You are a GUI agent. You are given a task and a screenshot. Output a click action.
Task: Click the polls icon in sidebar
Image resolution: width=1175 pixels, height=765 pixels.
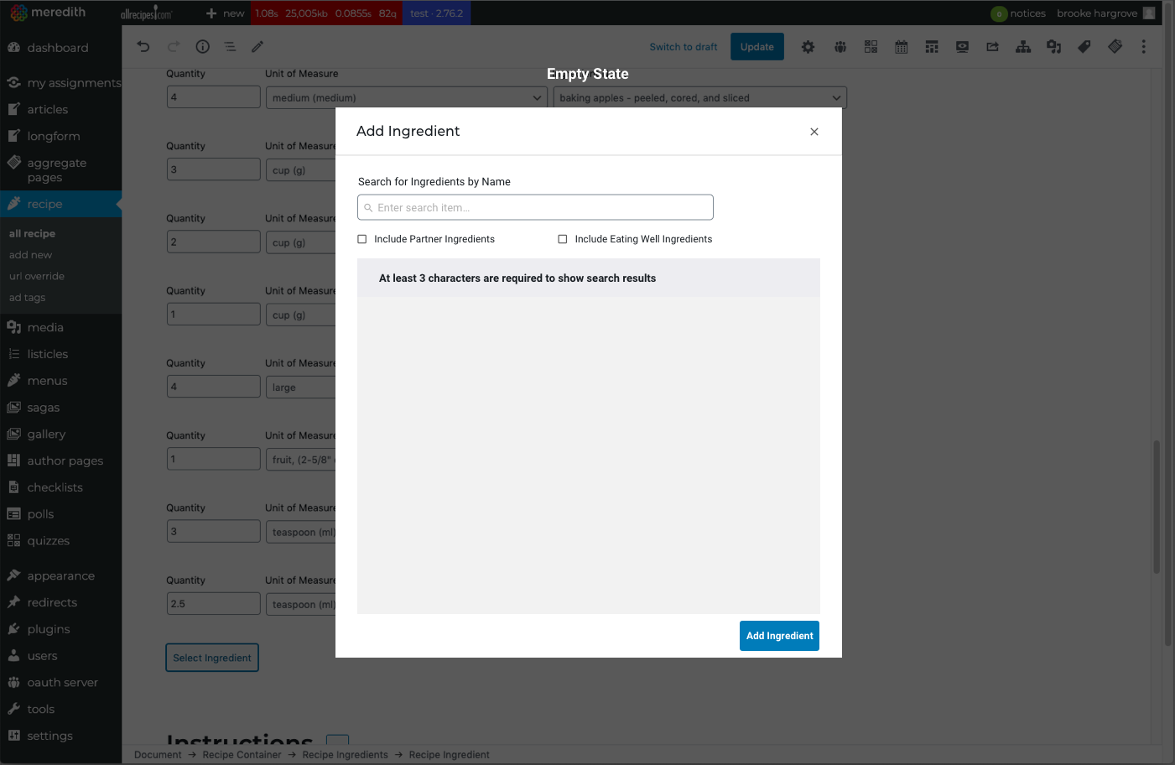[13, 514]
